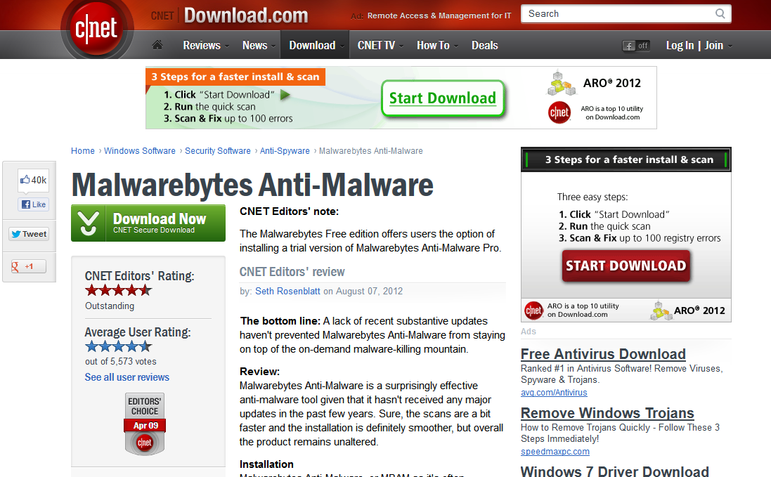The image size is (771, 477).
Task: Tweet this page via Twitter button
Action: pyautogui.click(x=29, y=234)
